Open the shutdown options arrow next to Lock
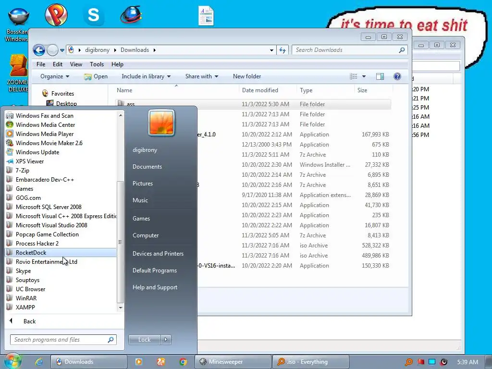 point(166,340)
